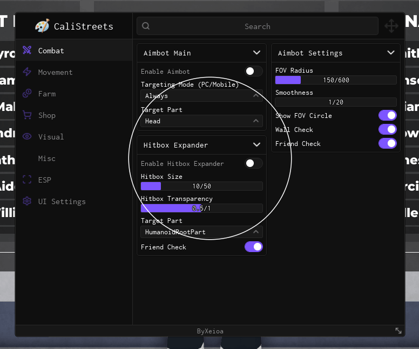Screen dimensions: 419x349
Task: Select the Visual tab
Action: click(x=74, y=137)
